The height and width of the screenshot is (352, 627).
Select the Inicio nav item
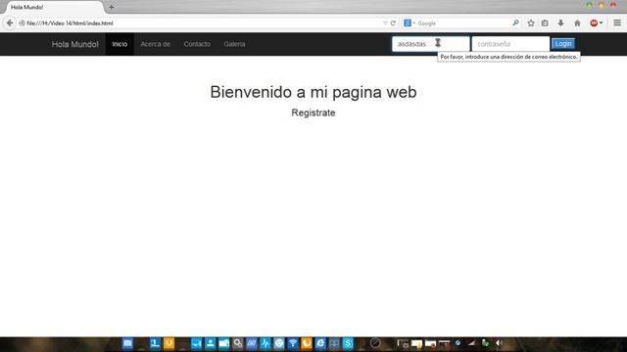(120, 44)
